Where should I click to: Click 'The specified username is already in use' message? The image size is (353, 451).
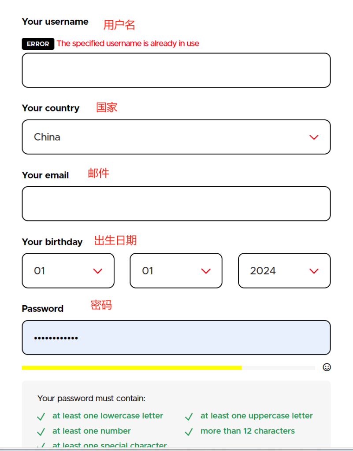[128, 44]
